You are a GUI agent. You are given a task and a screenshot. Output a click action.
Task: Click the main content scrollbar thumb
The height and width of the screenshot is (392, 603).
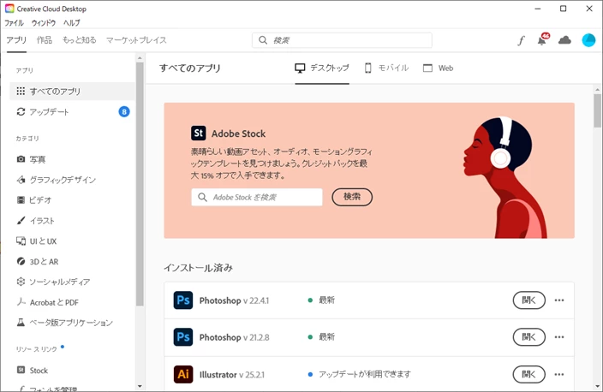click(597, 110)
